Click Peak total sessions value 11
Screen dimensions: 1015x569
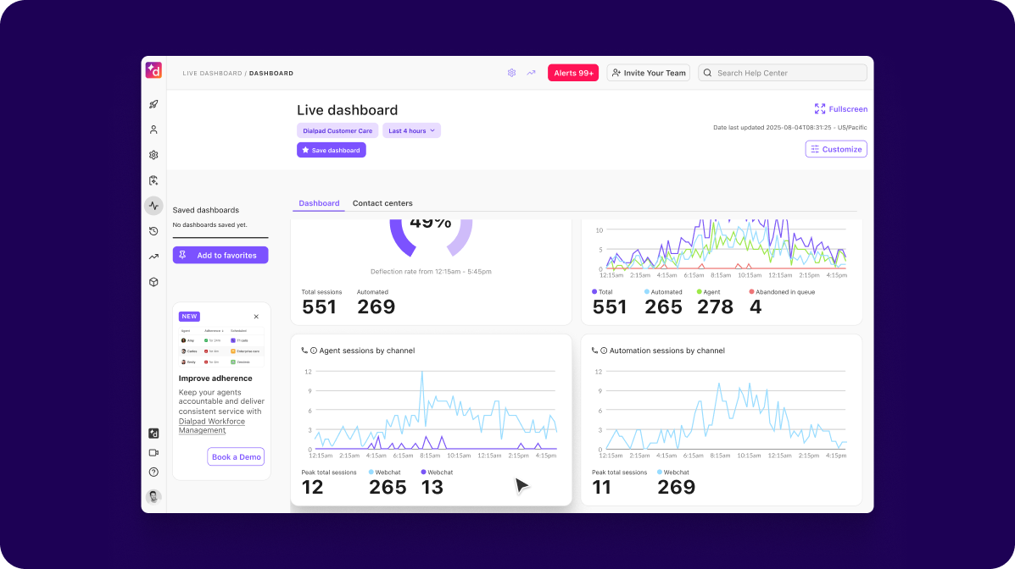tap(601, 487)
